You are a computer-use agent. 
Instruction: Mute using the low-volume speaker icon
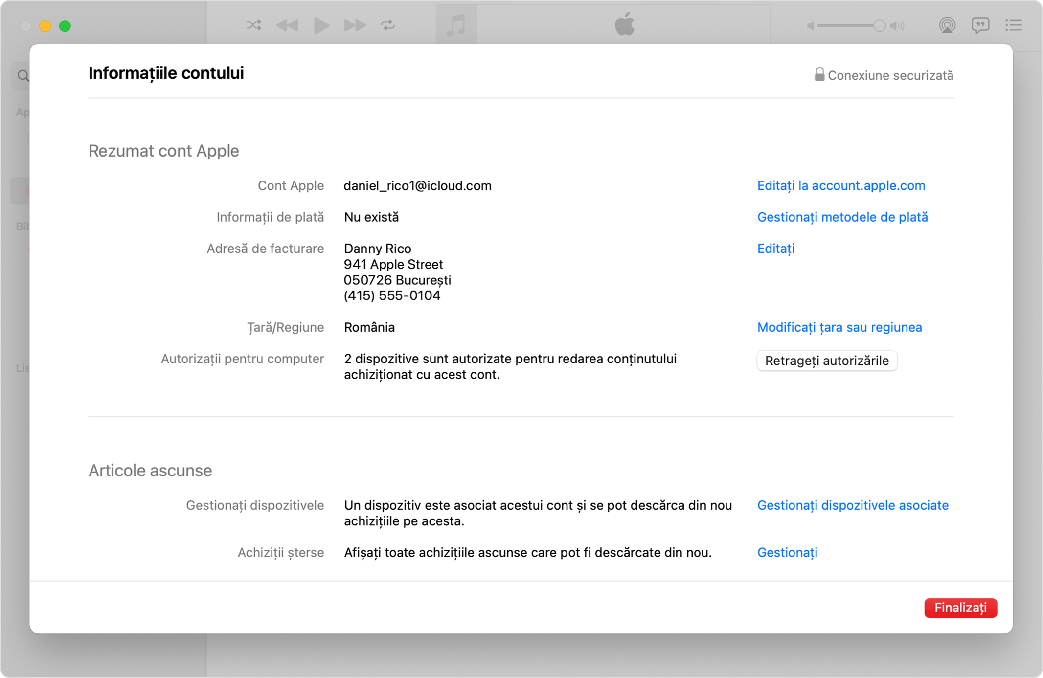[810, 26]
